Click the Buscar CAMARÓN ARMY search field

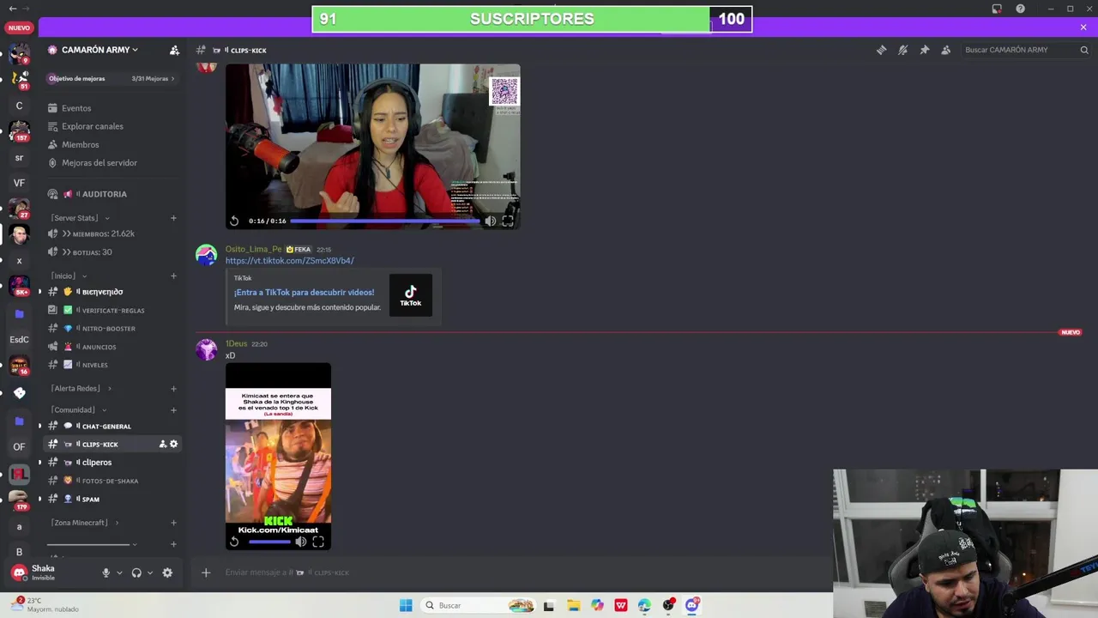coord(1026,50)
